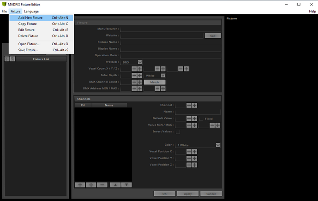
Task: Click the Manufacturer input field
Action: pyautogui.click(x=171, y=29)
